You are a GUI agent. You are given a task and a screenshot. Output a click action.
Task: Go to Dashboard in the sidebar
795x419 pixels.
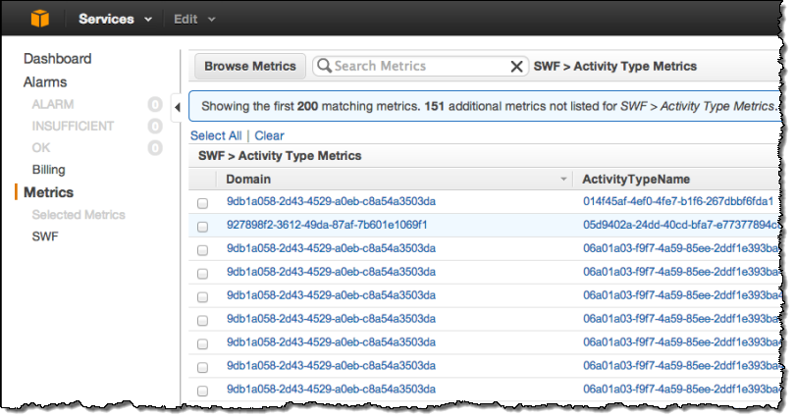pyautogui.click(x=57, y=59)
